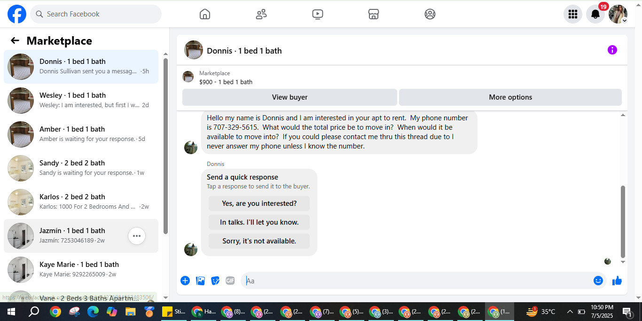This screenshot has width=642, height=321.
Task: Click the Aa message input field
Action: (416, 281)
